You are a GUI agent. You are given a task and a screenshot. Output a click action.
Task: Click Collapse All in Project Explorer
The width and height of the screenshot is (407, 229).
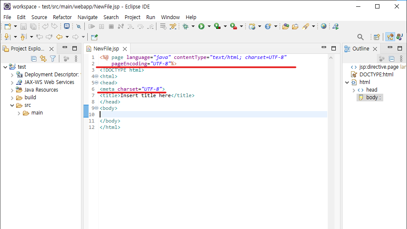(x=33, y=59)
